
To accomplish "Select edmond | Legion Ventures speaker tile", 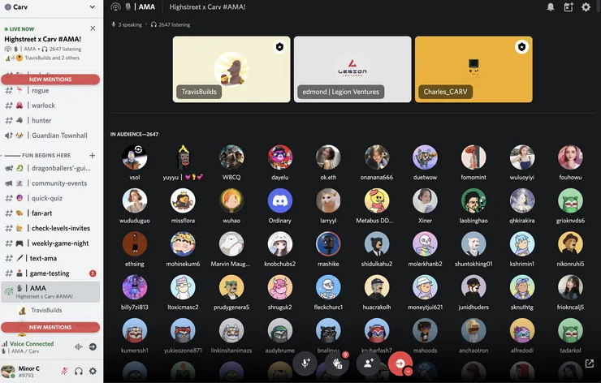I will tap(352, 69).
